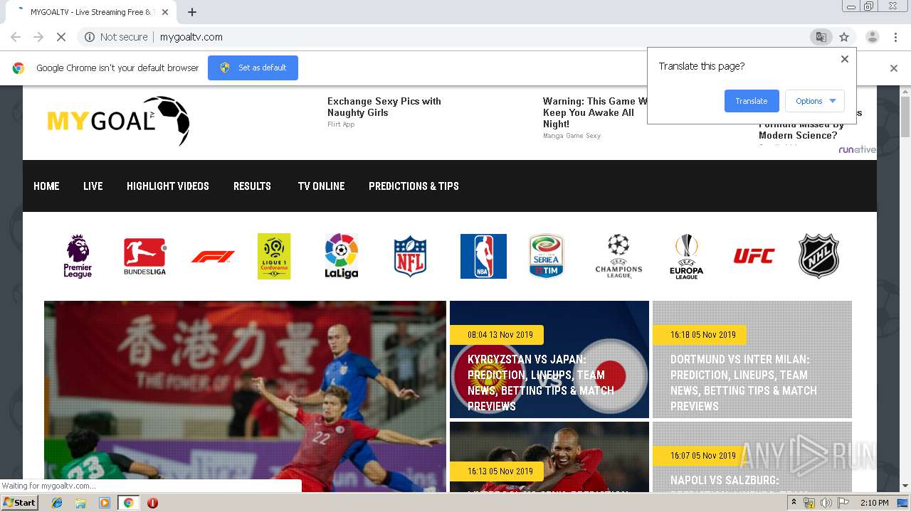Viewport: 911px width, 512px height.
Task: Click the Chrome taskbar icon
Action: (x=128, y=503)
